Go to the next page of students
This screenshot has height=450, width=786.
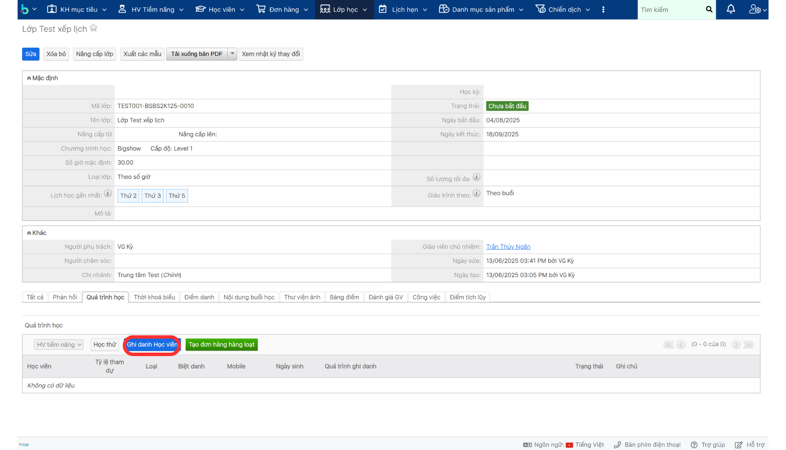click(x=736, y=345)
